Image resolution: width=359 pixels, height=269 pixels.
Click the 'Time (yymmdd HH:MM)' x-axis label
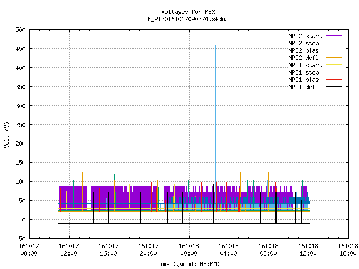tap(188, 264)
